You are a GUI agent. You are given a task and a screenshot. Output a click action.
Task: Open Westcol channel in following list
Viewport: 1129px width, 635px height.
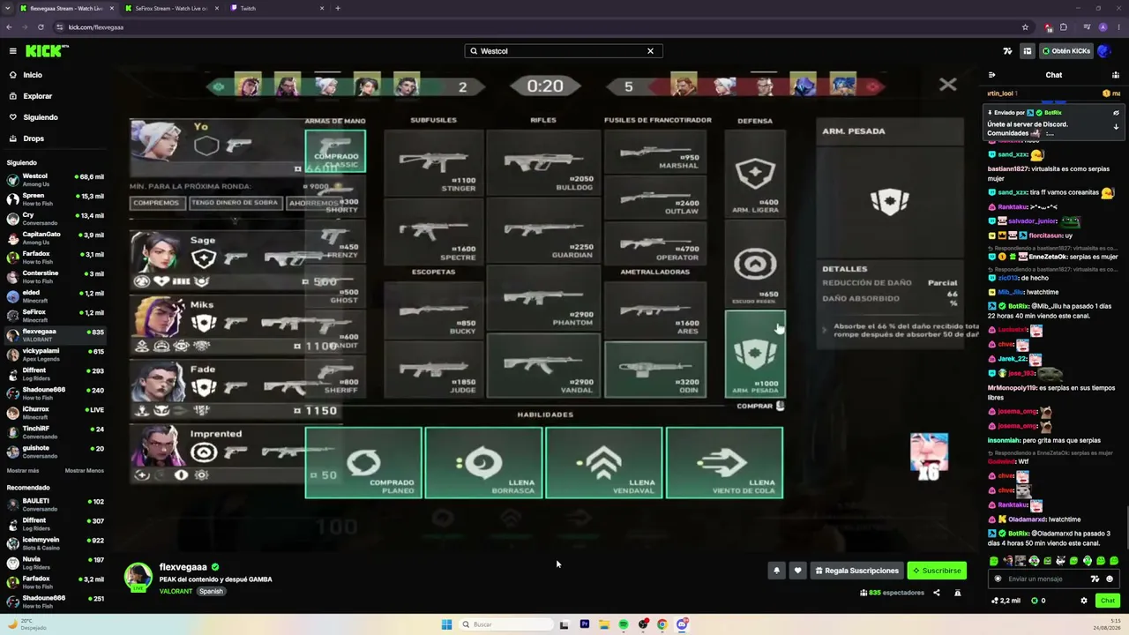pyautogui.click(x=56, y=179)
